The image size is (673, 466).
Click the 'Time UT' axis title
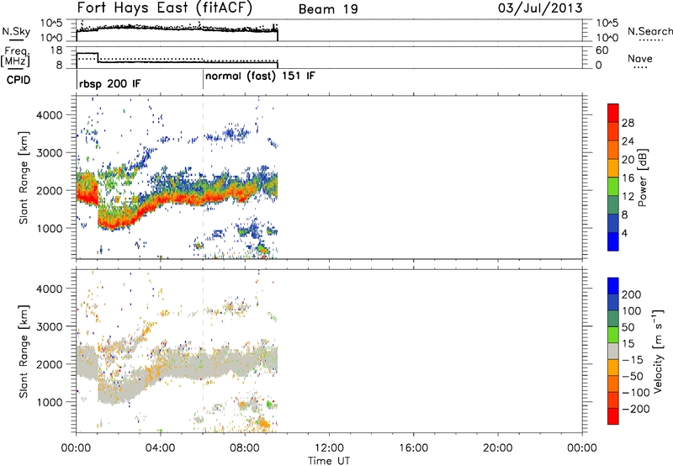point(329,461)
